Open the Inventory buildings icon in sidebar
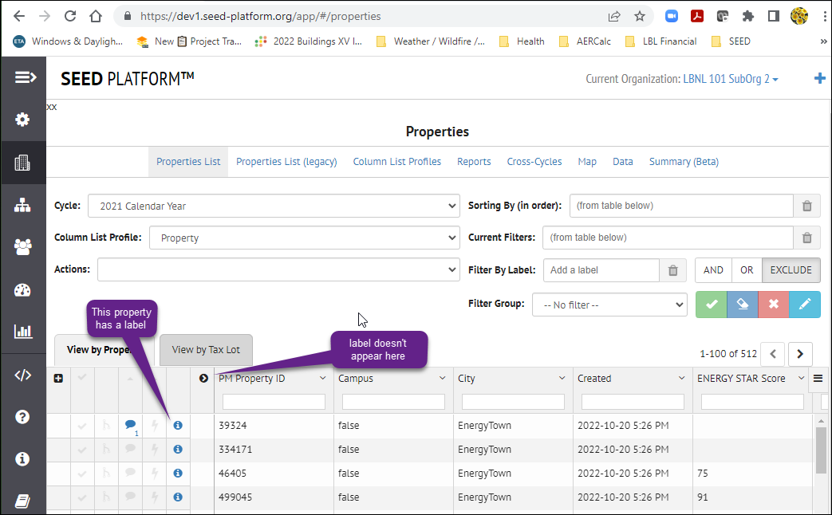832x515 pixels. pos(22,163)
